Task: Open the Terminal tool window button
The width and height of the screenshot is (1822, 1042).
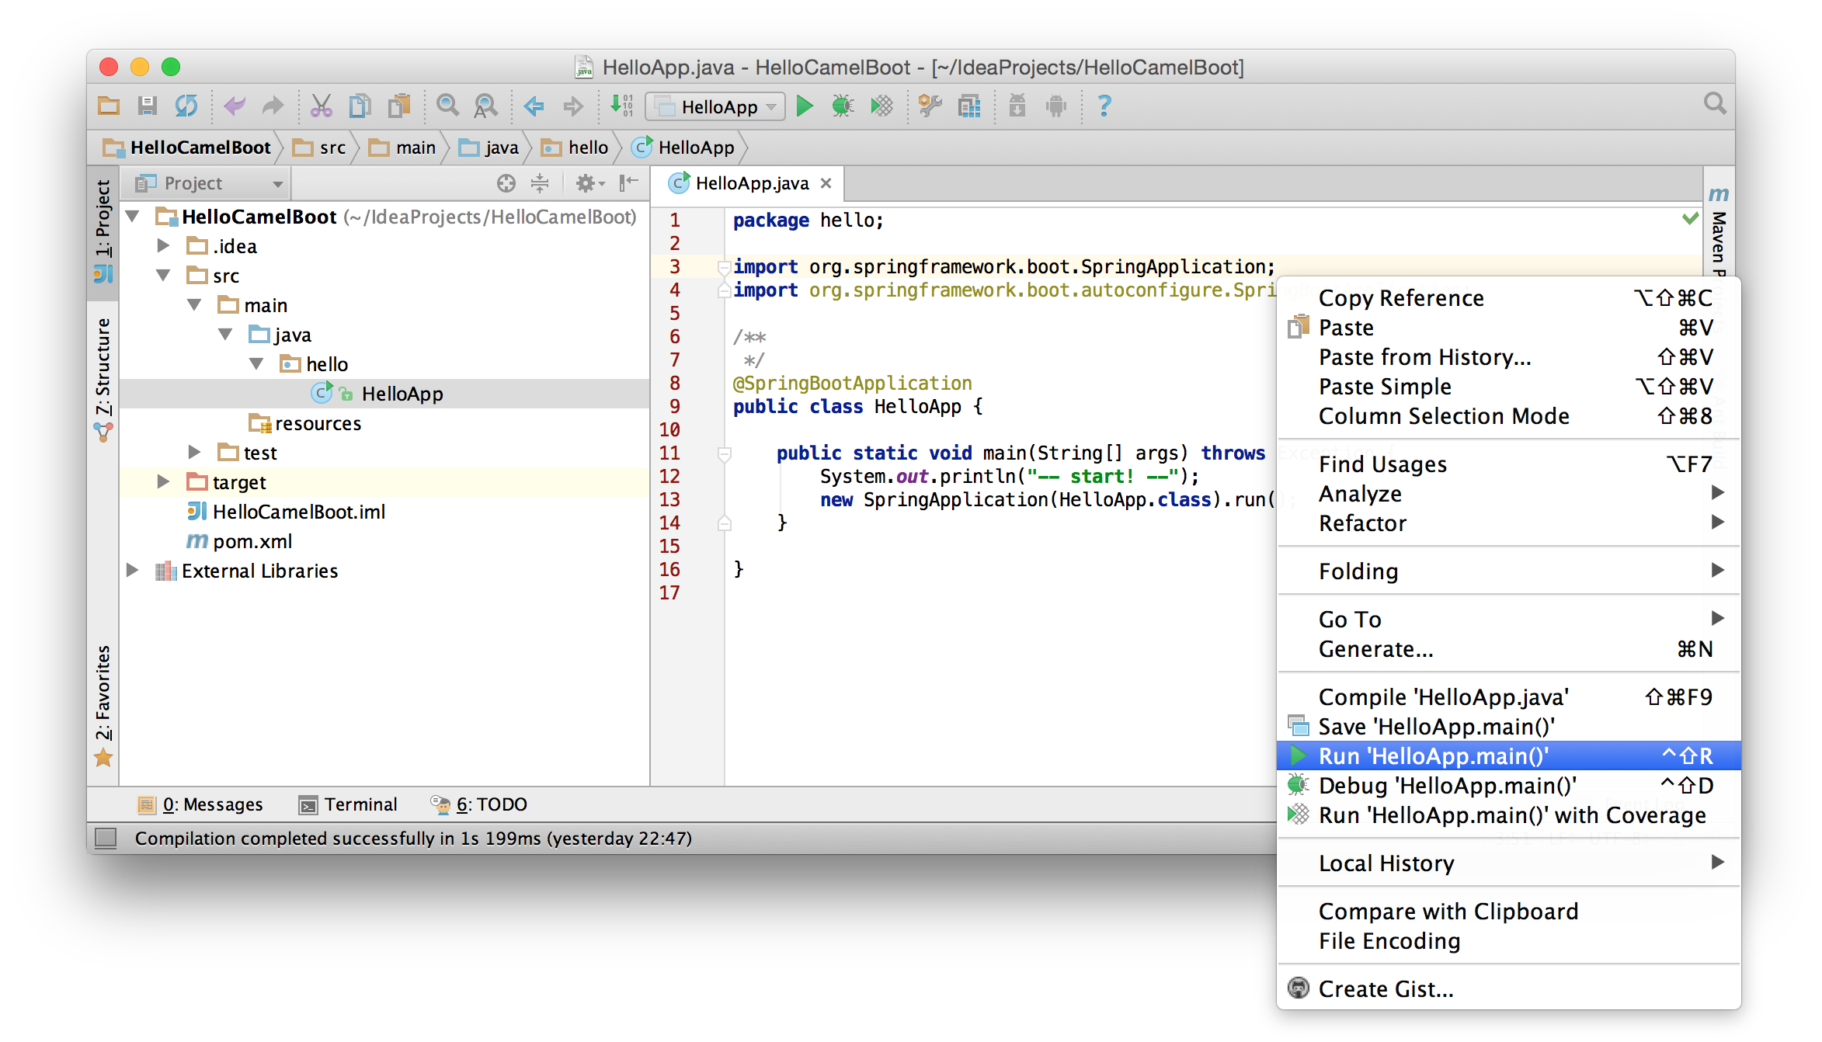Action: click(x=349, y=804)
